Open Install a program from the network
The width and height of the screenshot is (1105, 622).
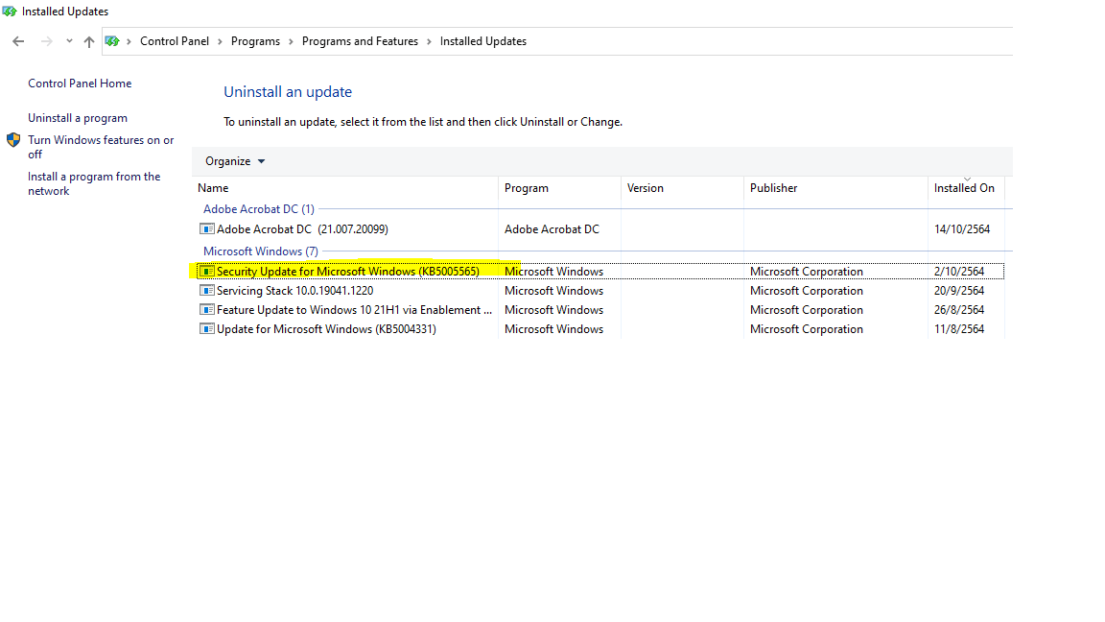tap(94, 183)
